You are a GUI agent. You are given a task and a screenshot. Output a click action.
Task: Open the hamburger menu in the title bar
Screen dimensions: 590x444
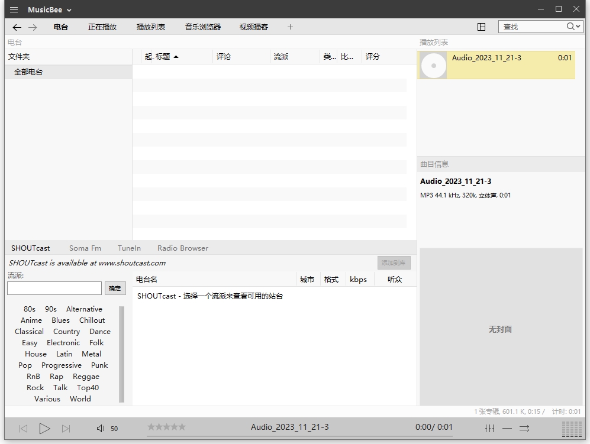tap(14, 9)
